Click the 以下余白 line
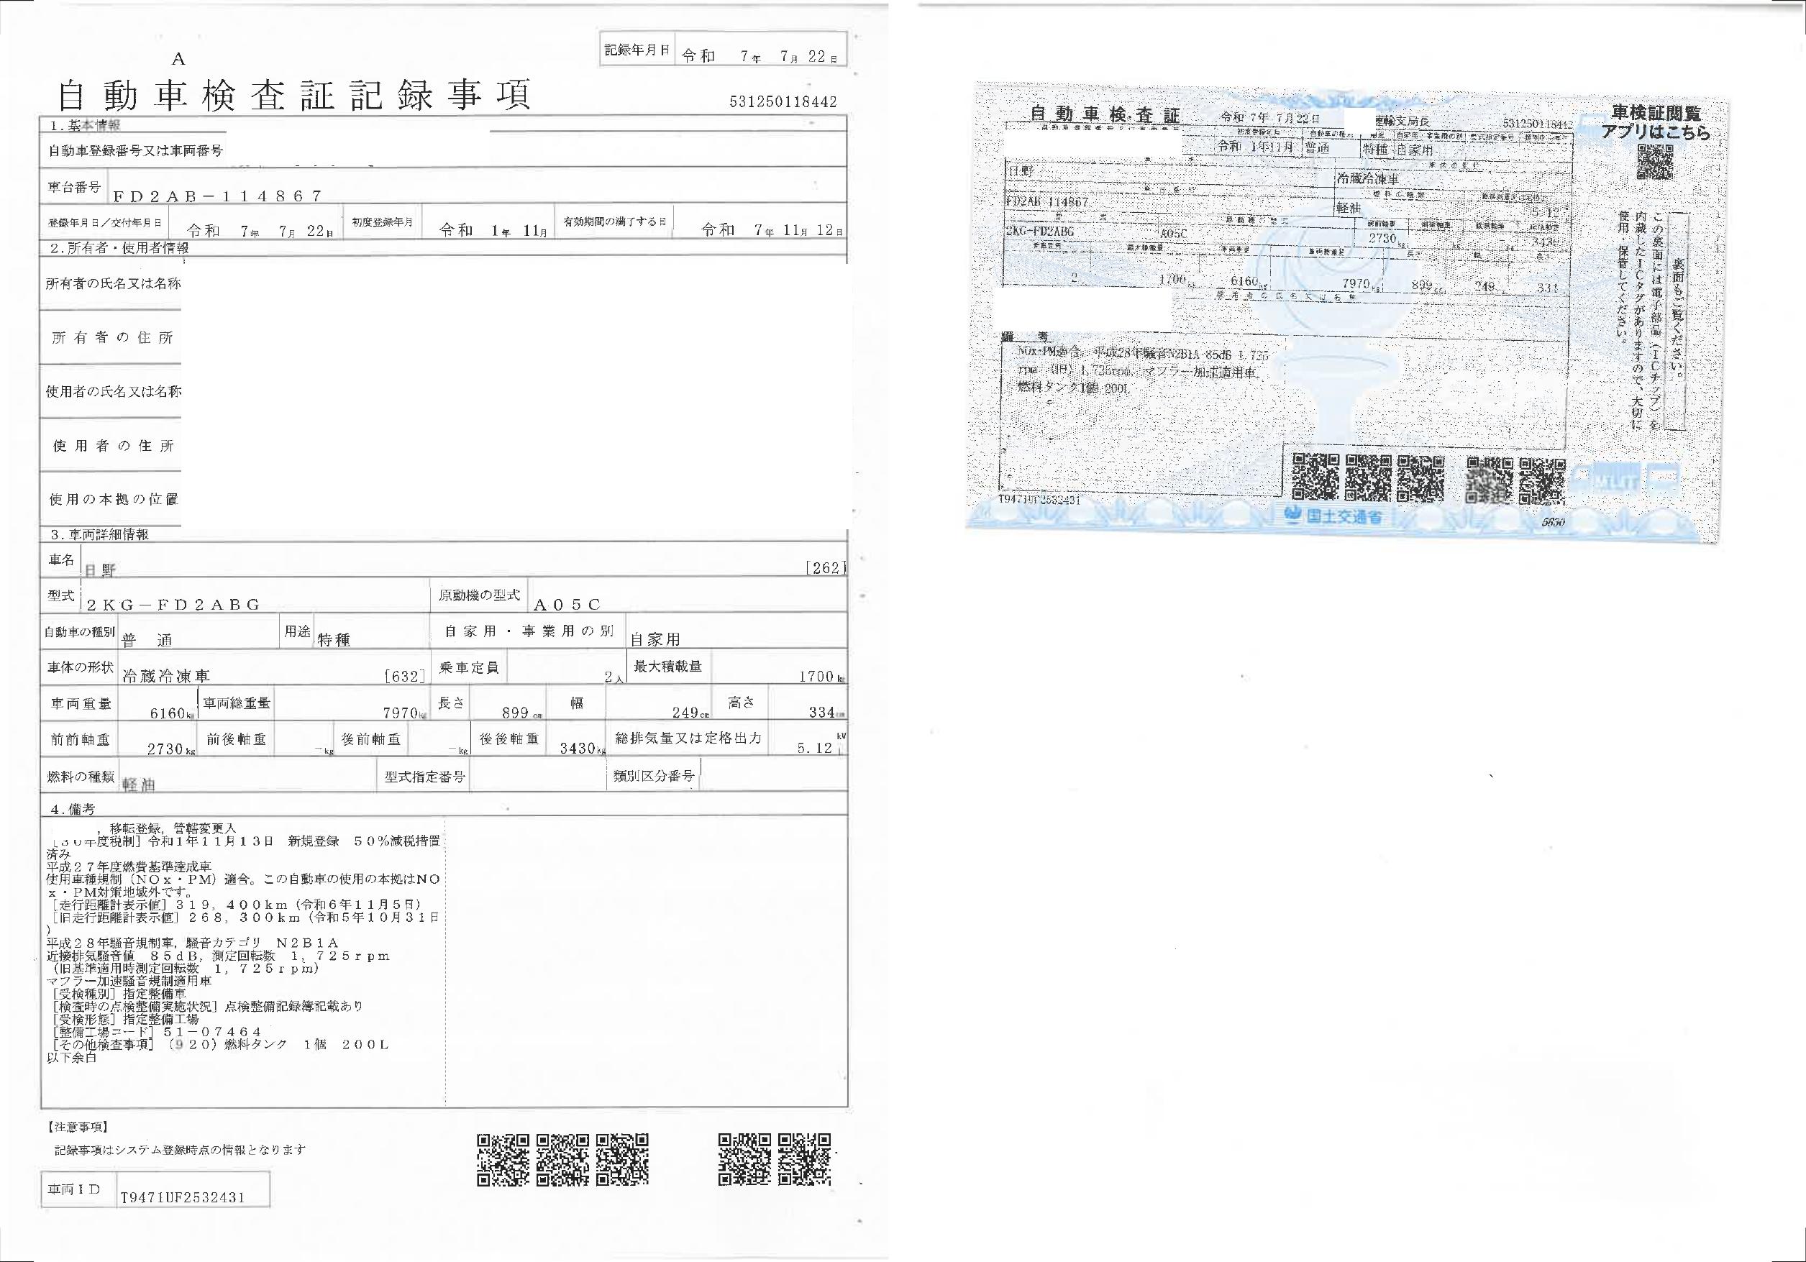The image size is (1806, 1262). (70, 1058)
